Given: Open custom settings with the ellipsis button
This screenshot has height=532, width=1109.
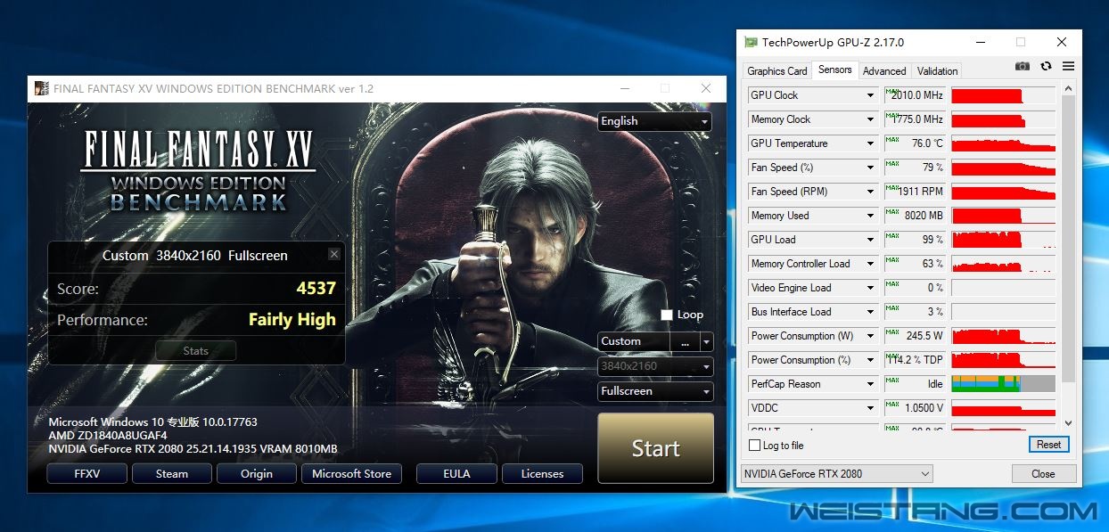Looking at the screenshot, I should click(x=685, y=341).
